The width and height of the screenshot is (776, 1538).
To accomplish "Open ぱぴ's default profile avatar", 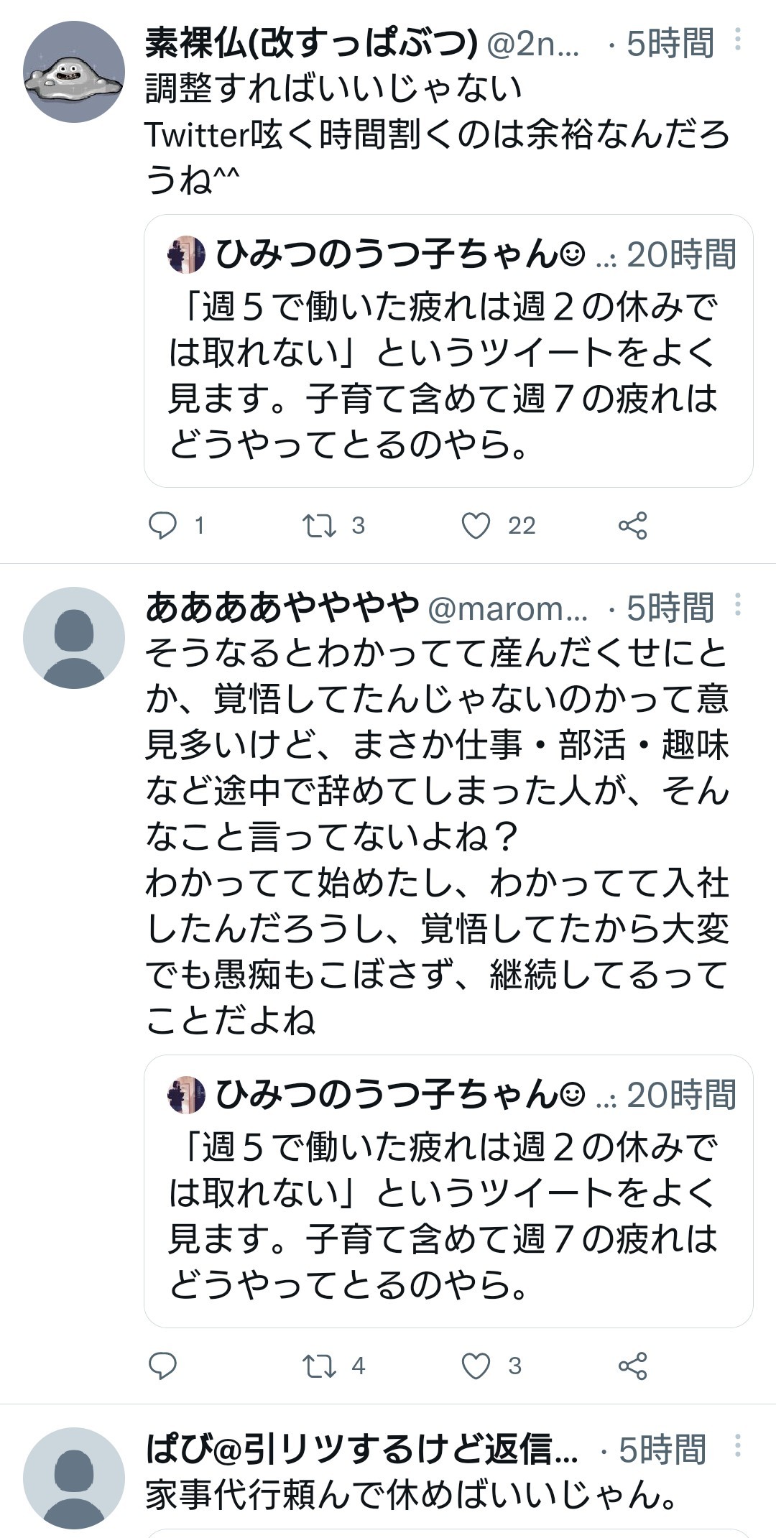I will tap(74, 1478).
